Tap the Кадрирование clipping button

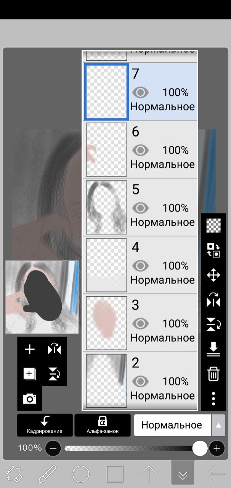[45, 425]
